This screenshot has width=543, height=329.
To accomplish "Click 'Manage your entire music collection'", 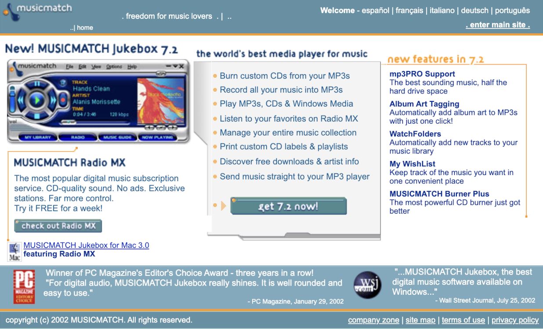I will (288, 132).
